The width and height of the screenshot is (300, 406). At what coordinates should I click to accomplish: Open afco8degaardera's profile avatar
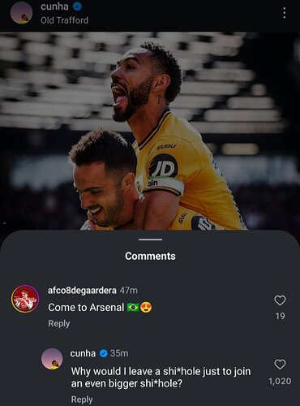click(x=25, y=299)
